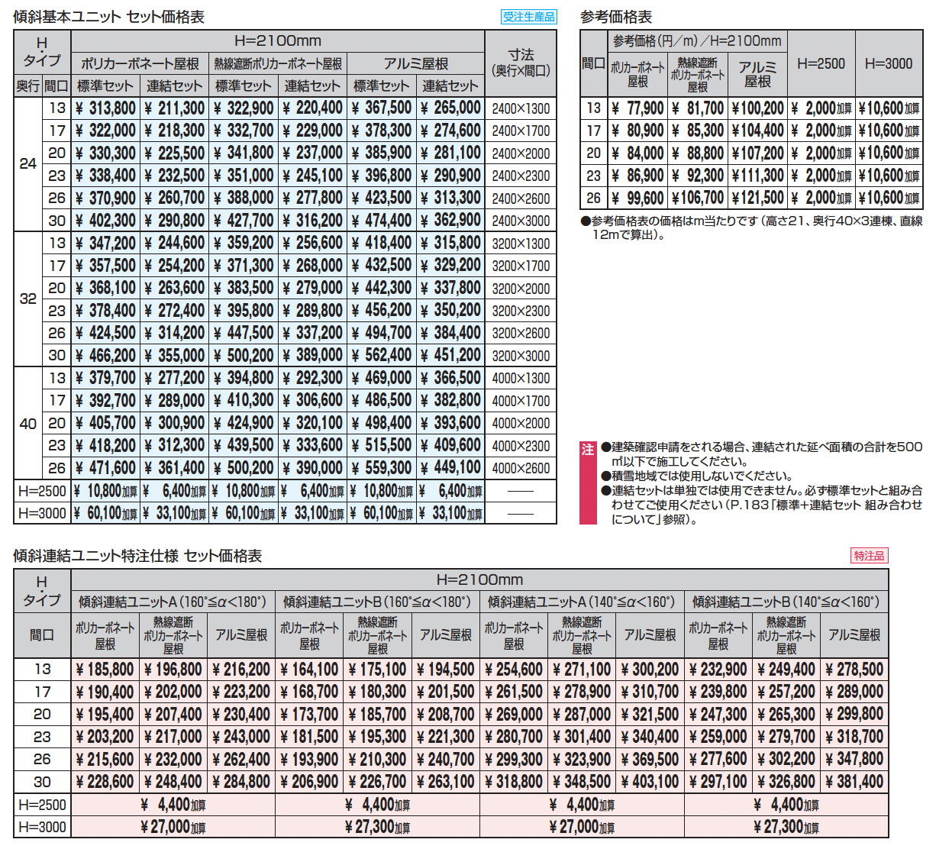The height and width of the screenshot is (849, 936).
Task: Click the 熱線遮断ポリカーボネート屋根 header in the top-left table
Action: 278,64
